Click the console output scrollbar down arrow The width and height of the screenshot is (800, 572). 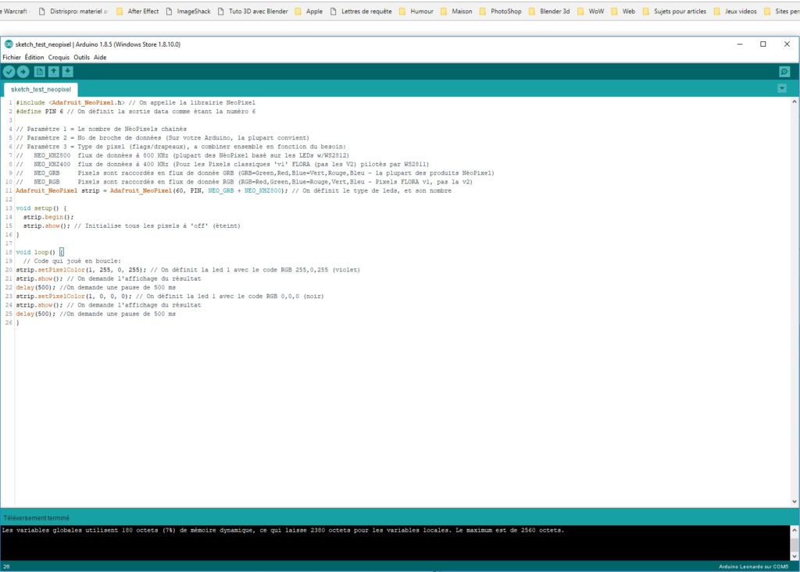pyautogui.click(x=795, y=556)
